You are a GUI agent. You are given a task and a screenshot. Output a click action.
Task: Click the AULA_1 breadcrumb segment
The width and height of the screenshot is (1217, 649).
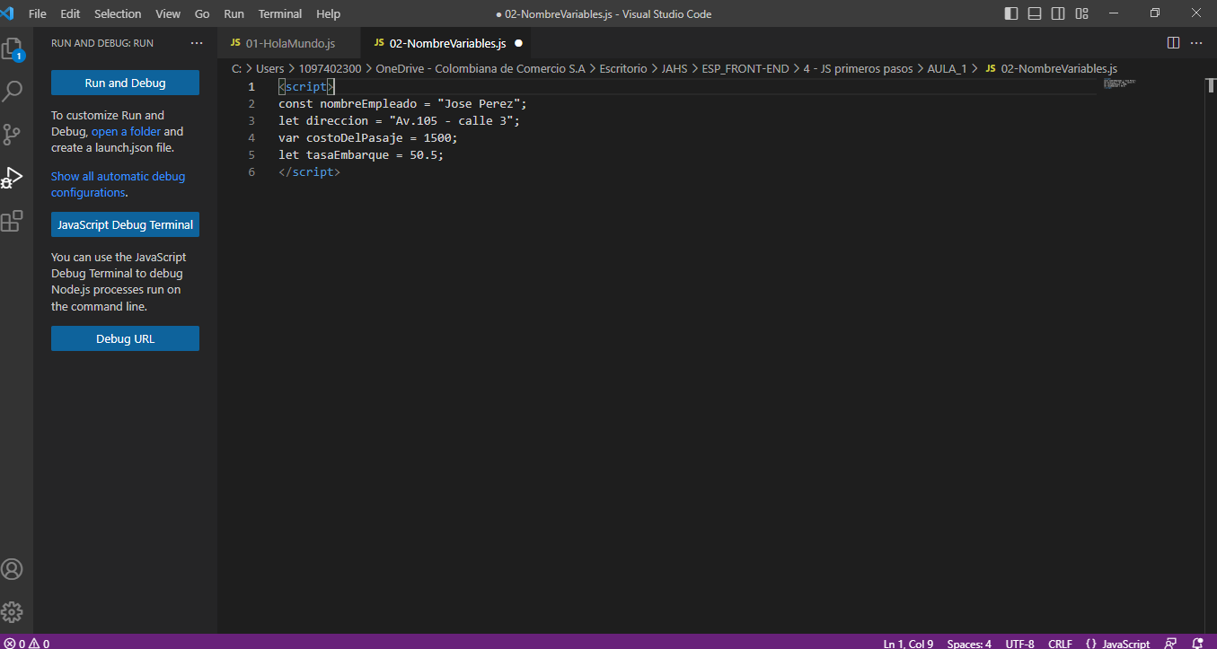947,68
